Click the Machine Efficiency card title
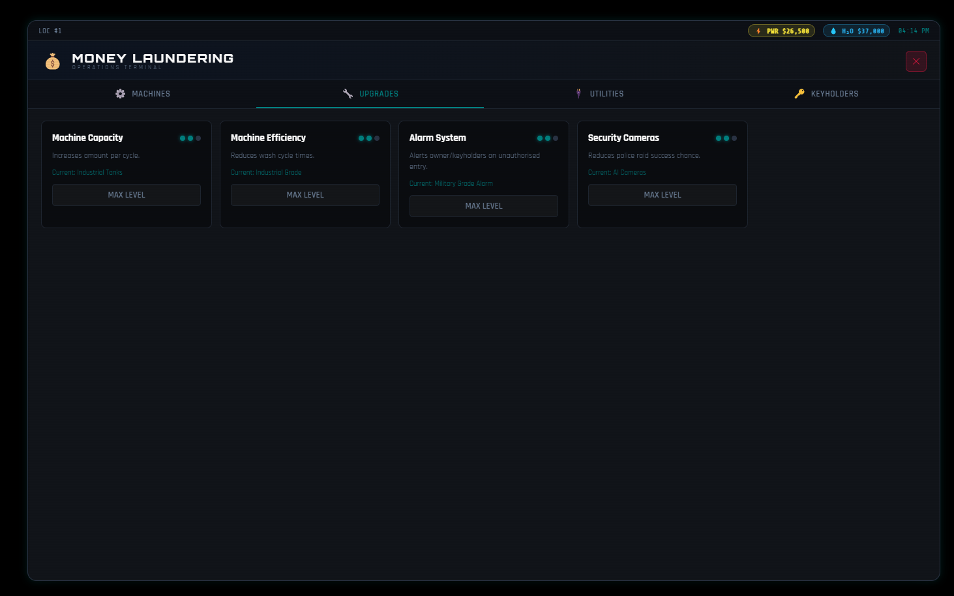Viewport: 954px width, 596px height. coord(268,138)
